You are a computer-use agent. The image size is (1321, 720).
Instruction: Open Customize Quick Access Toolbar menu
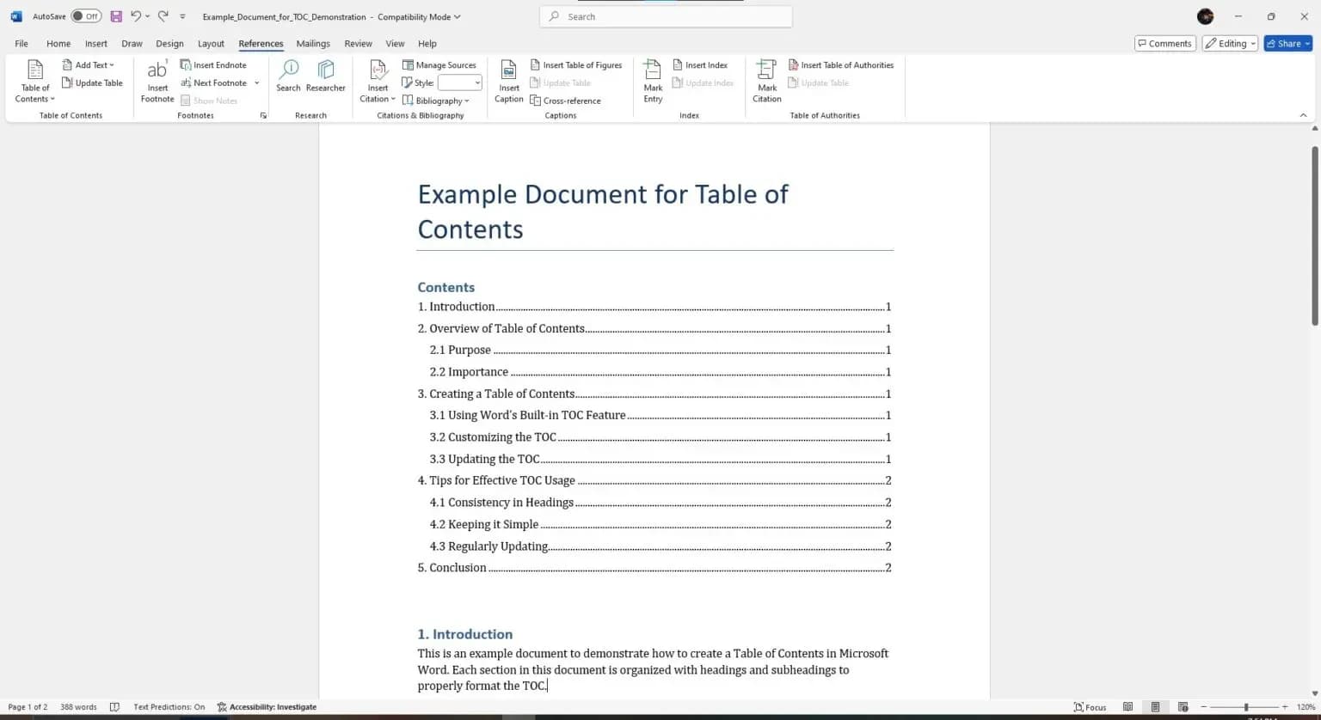182,16
